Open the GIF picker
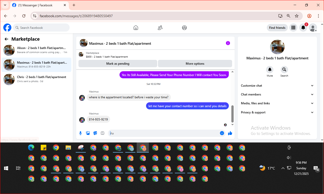This screenshot has width=324, height=194. [103, 133]
